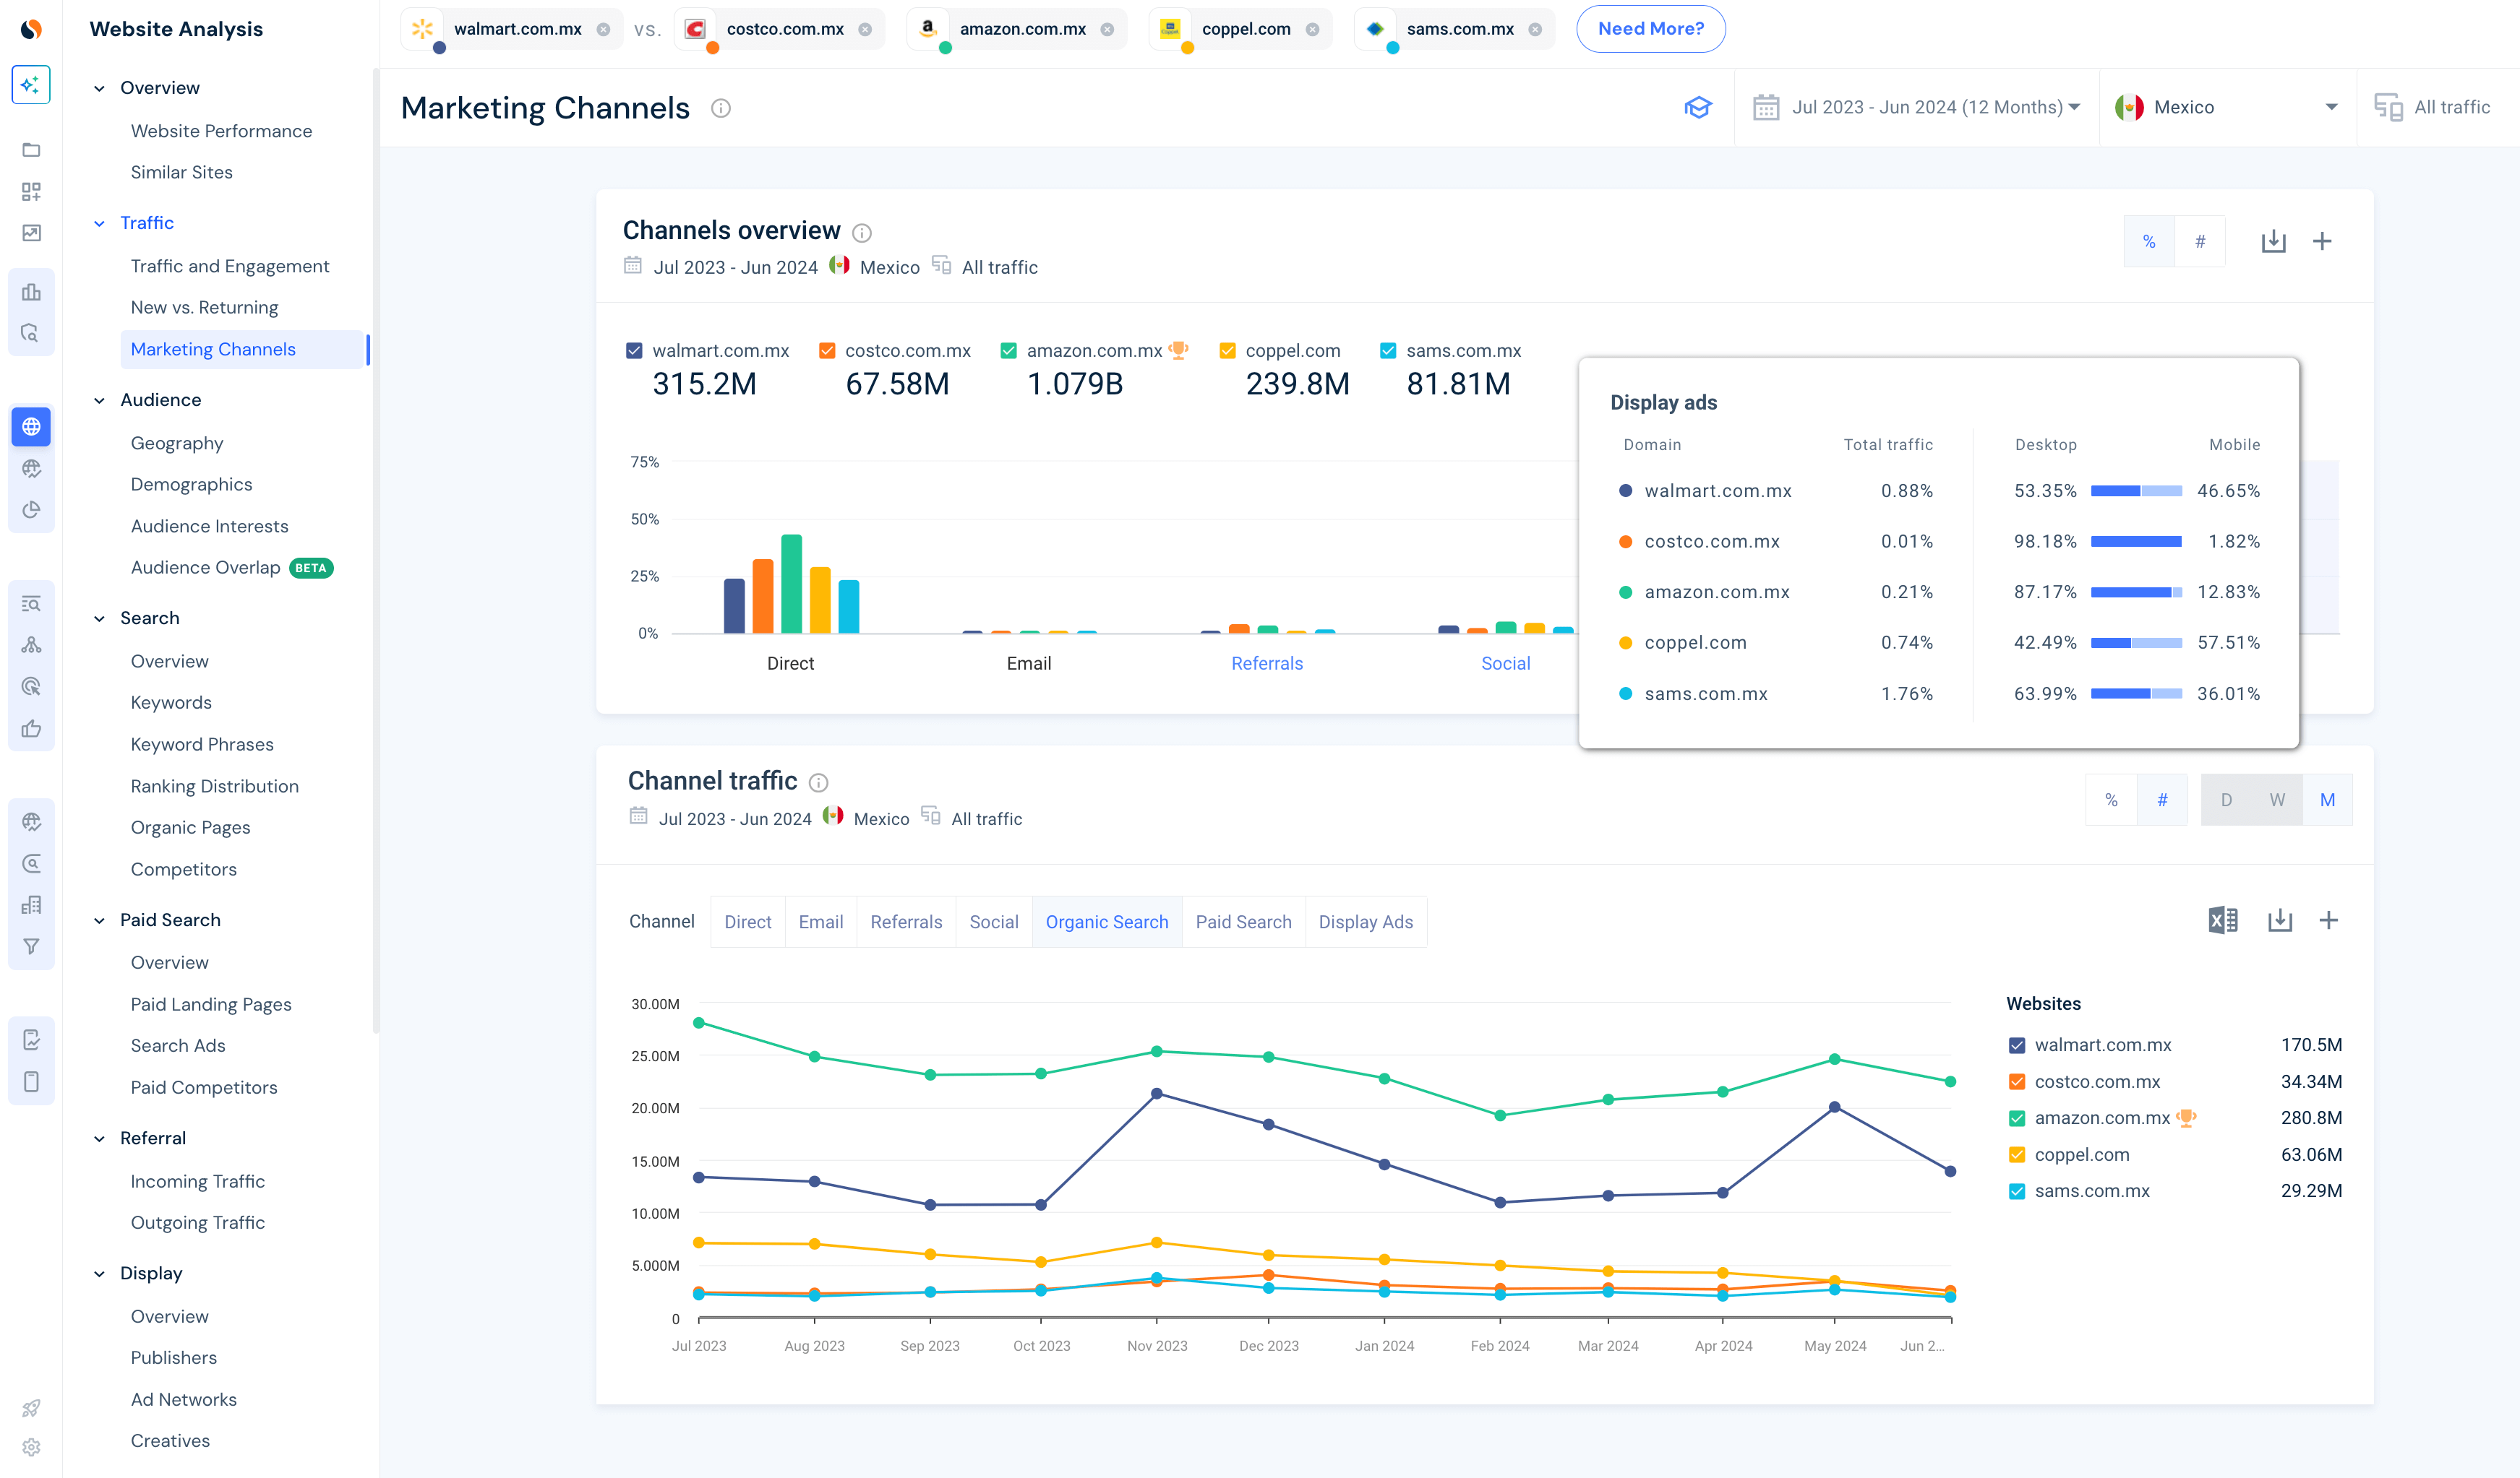The width and height of the screenshot is (2520, 1478).
Task: Click info icon next to Channel traffic heading
Action: [x=818, y=782]
